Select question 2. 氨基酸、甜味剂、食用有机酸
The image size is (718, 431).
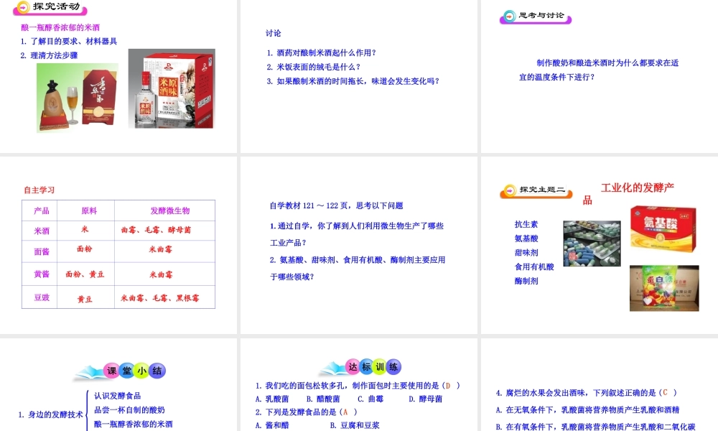point(357,268)
